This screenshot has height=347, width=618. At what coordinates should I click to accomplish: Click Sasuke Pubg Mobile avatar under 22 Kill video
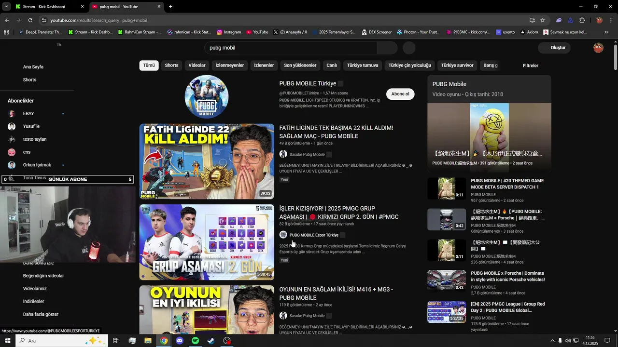pyautogui.click(x=283, y=154)
